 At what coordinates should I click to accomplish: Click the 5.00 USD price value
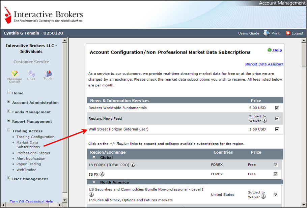tap(257, 108)
